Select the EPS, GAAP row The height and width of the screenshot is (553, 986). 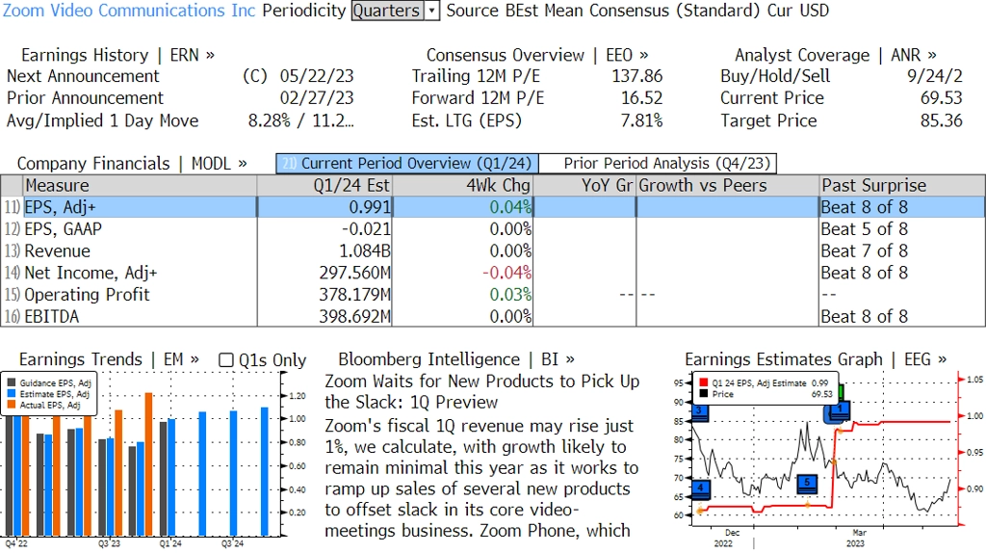(493, 229)
